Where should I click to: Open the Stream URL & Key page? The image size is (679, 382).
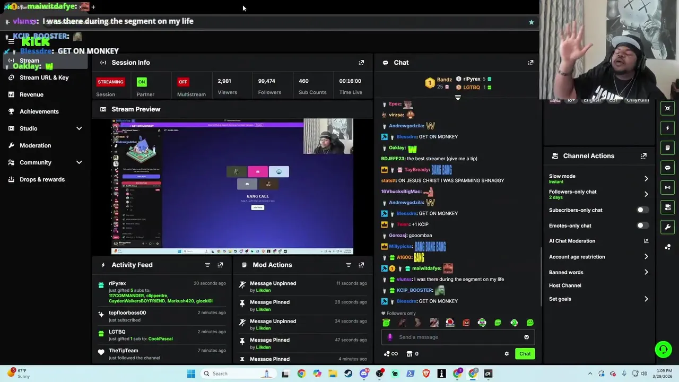[44, 77]
